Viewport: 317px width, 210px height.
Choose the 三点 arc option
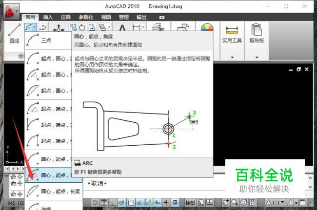[48, 40]
